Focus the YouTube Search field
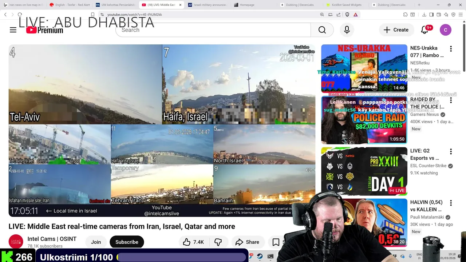This screenshot has width=466, height=262. (213, 30)
